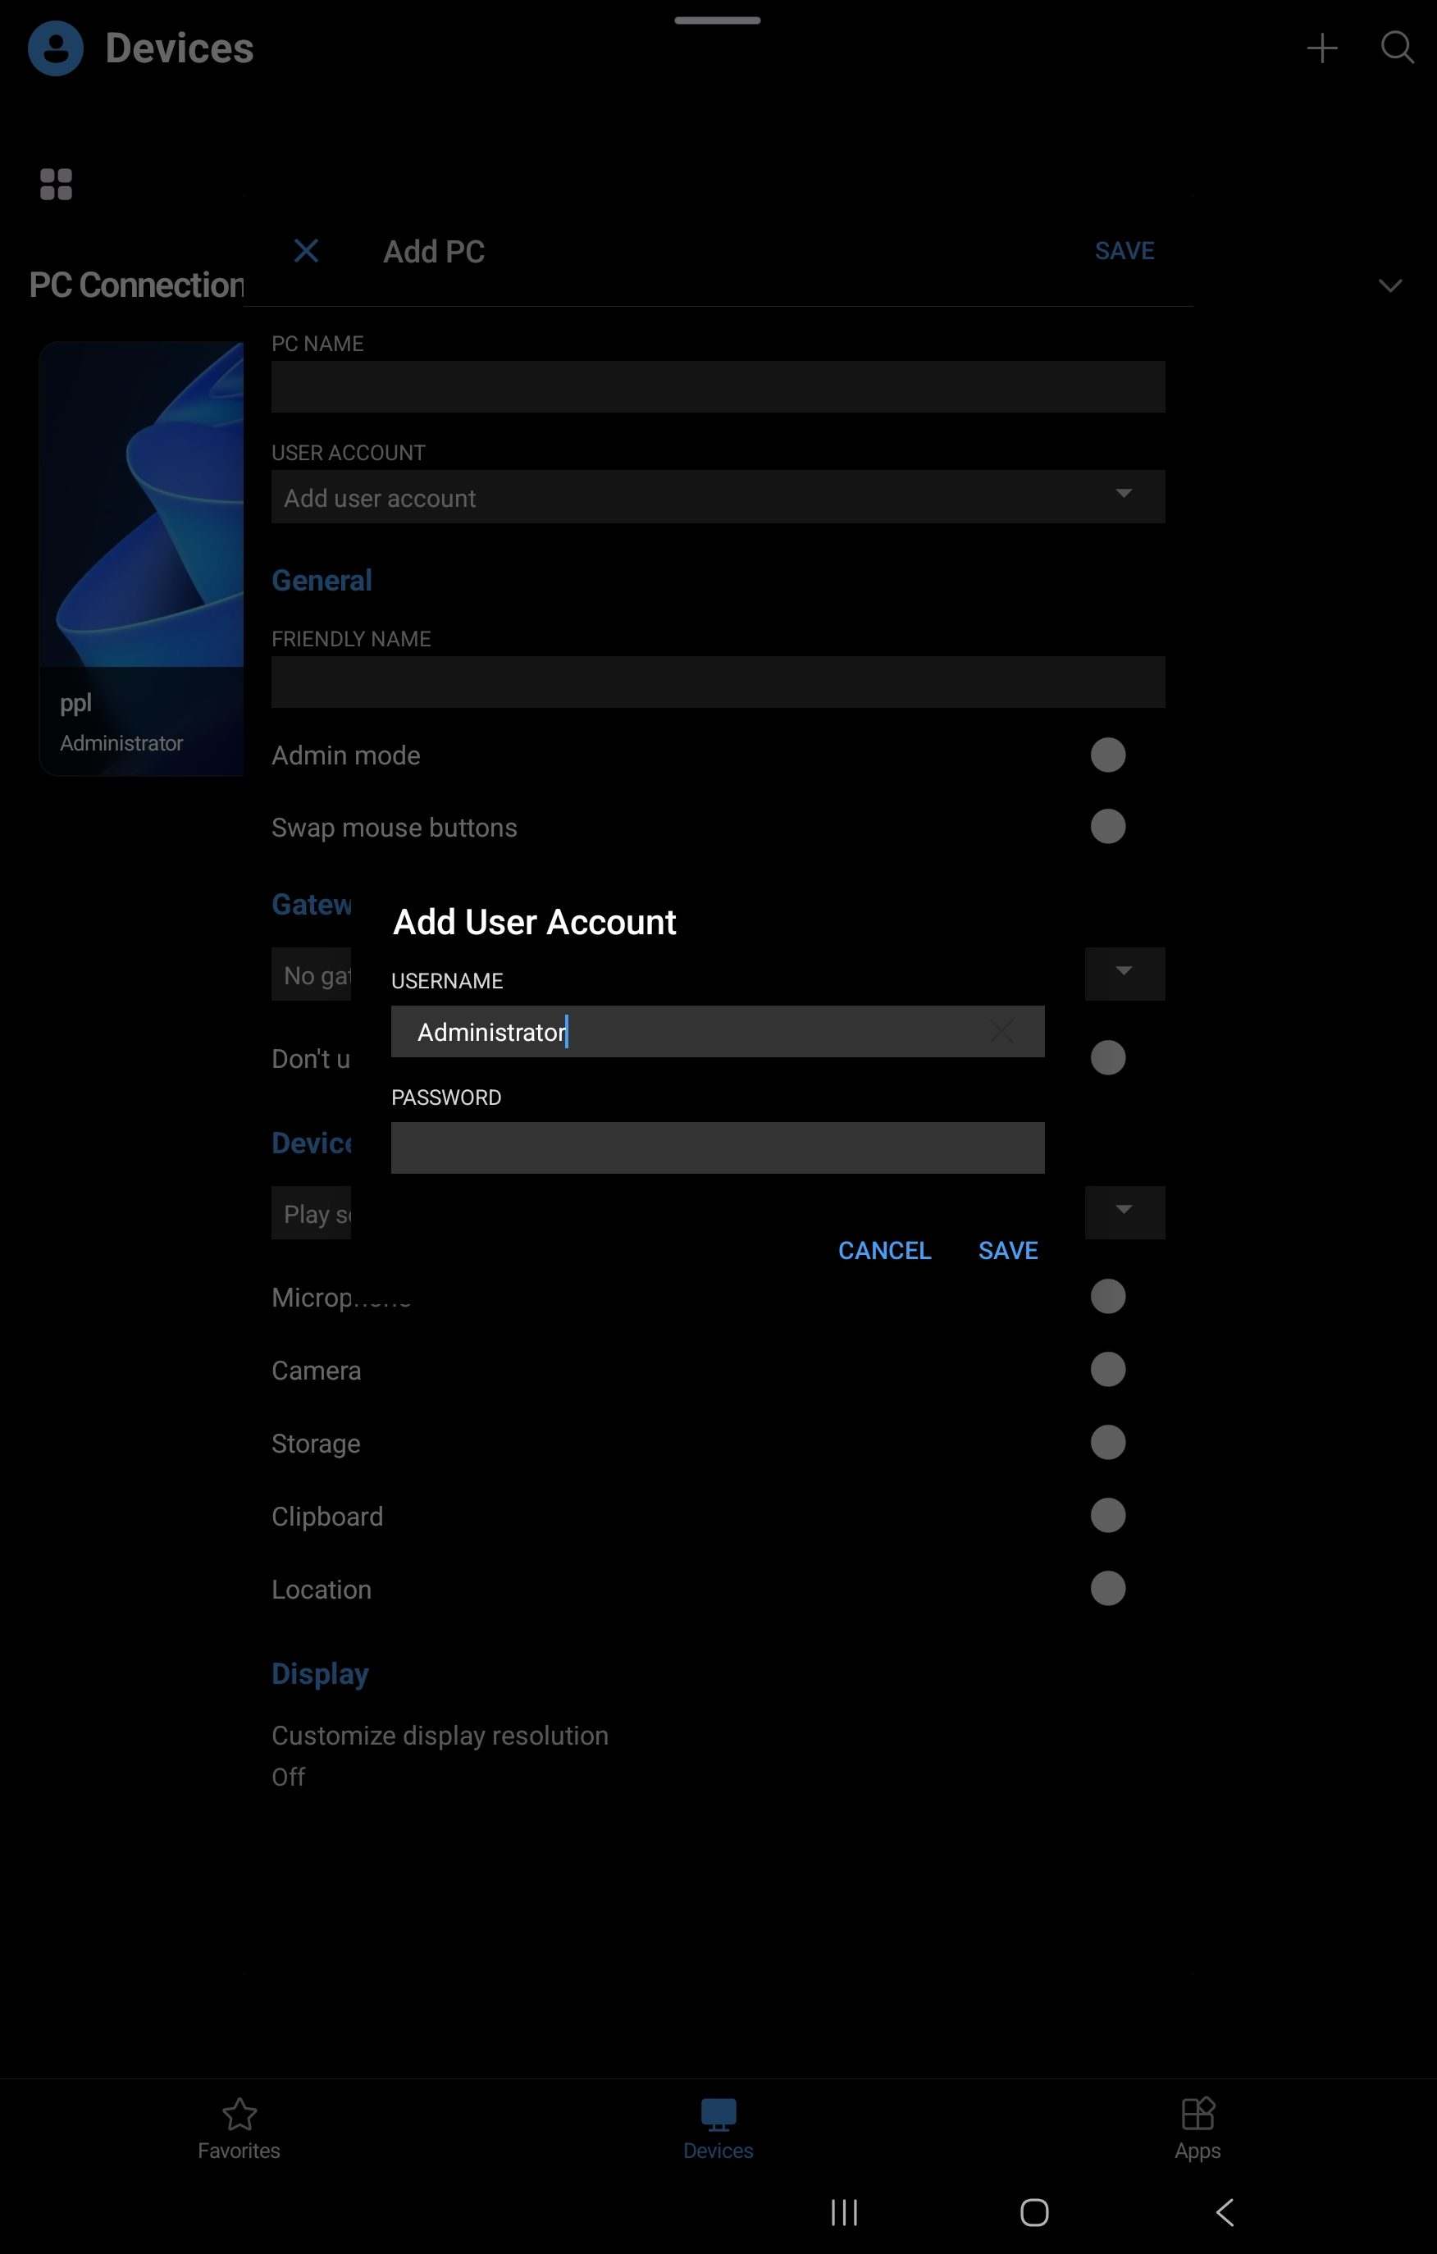This screenshot has width=1437, height=2254.
Task: Switch to the Favorites tab
Action: (239, 2129)
